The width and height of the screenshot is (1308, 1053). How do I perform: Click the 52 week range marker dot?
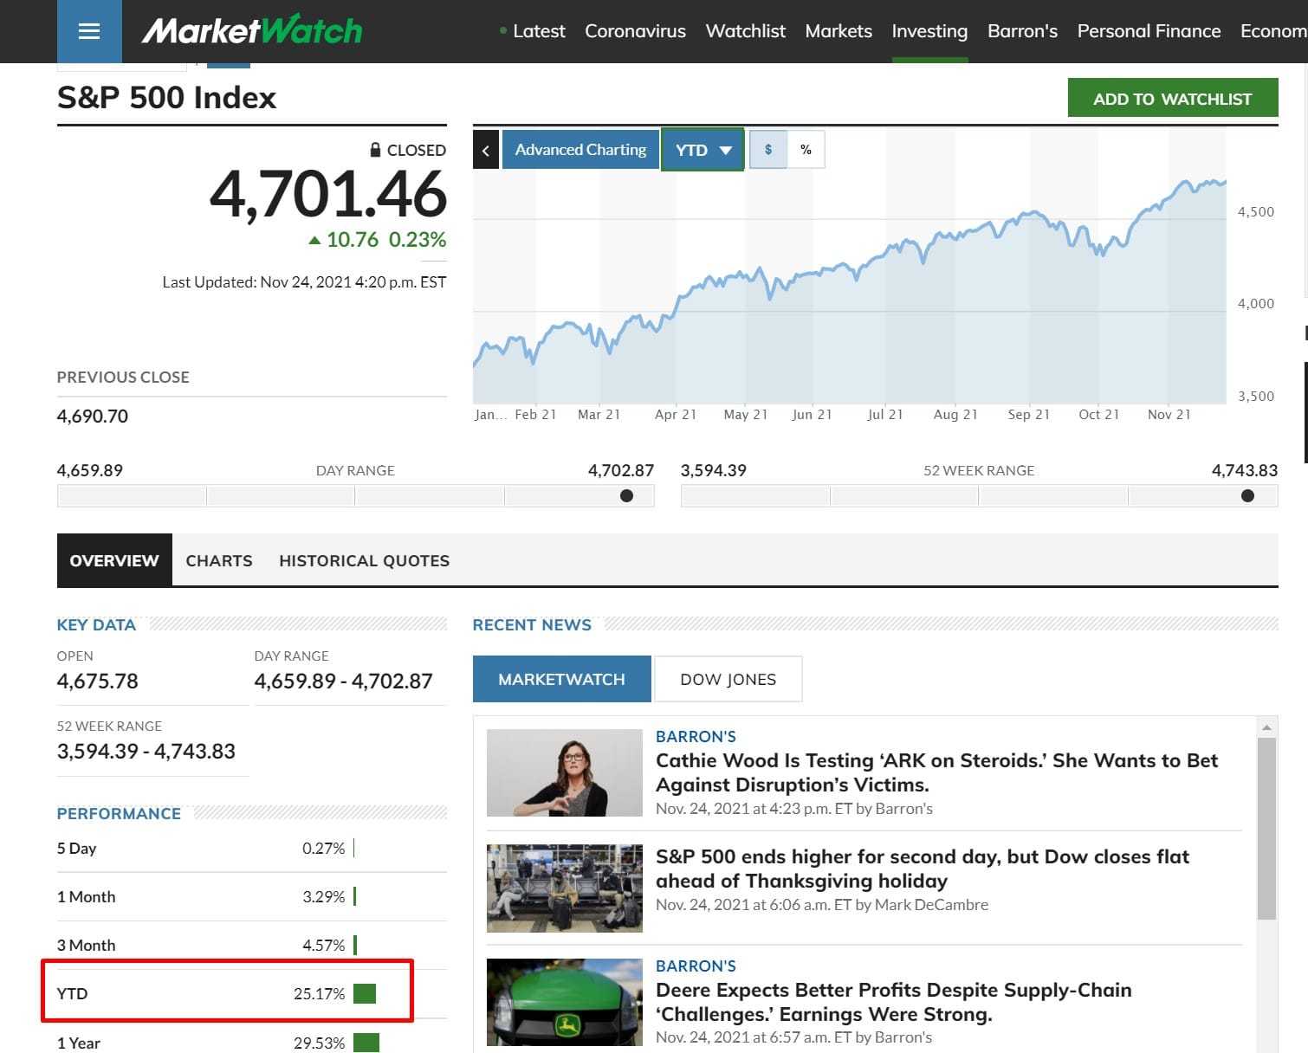point(1247,496)
